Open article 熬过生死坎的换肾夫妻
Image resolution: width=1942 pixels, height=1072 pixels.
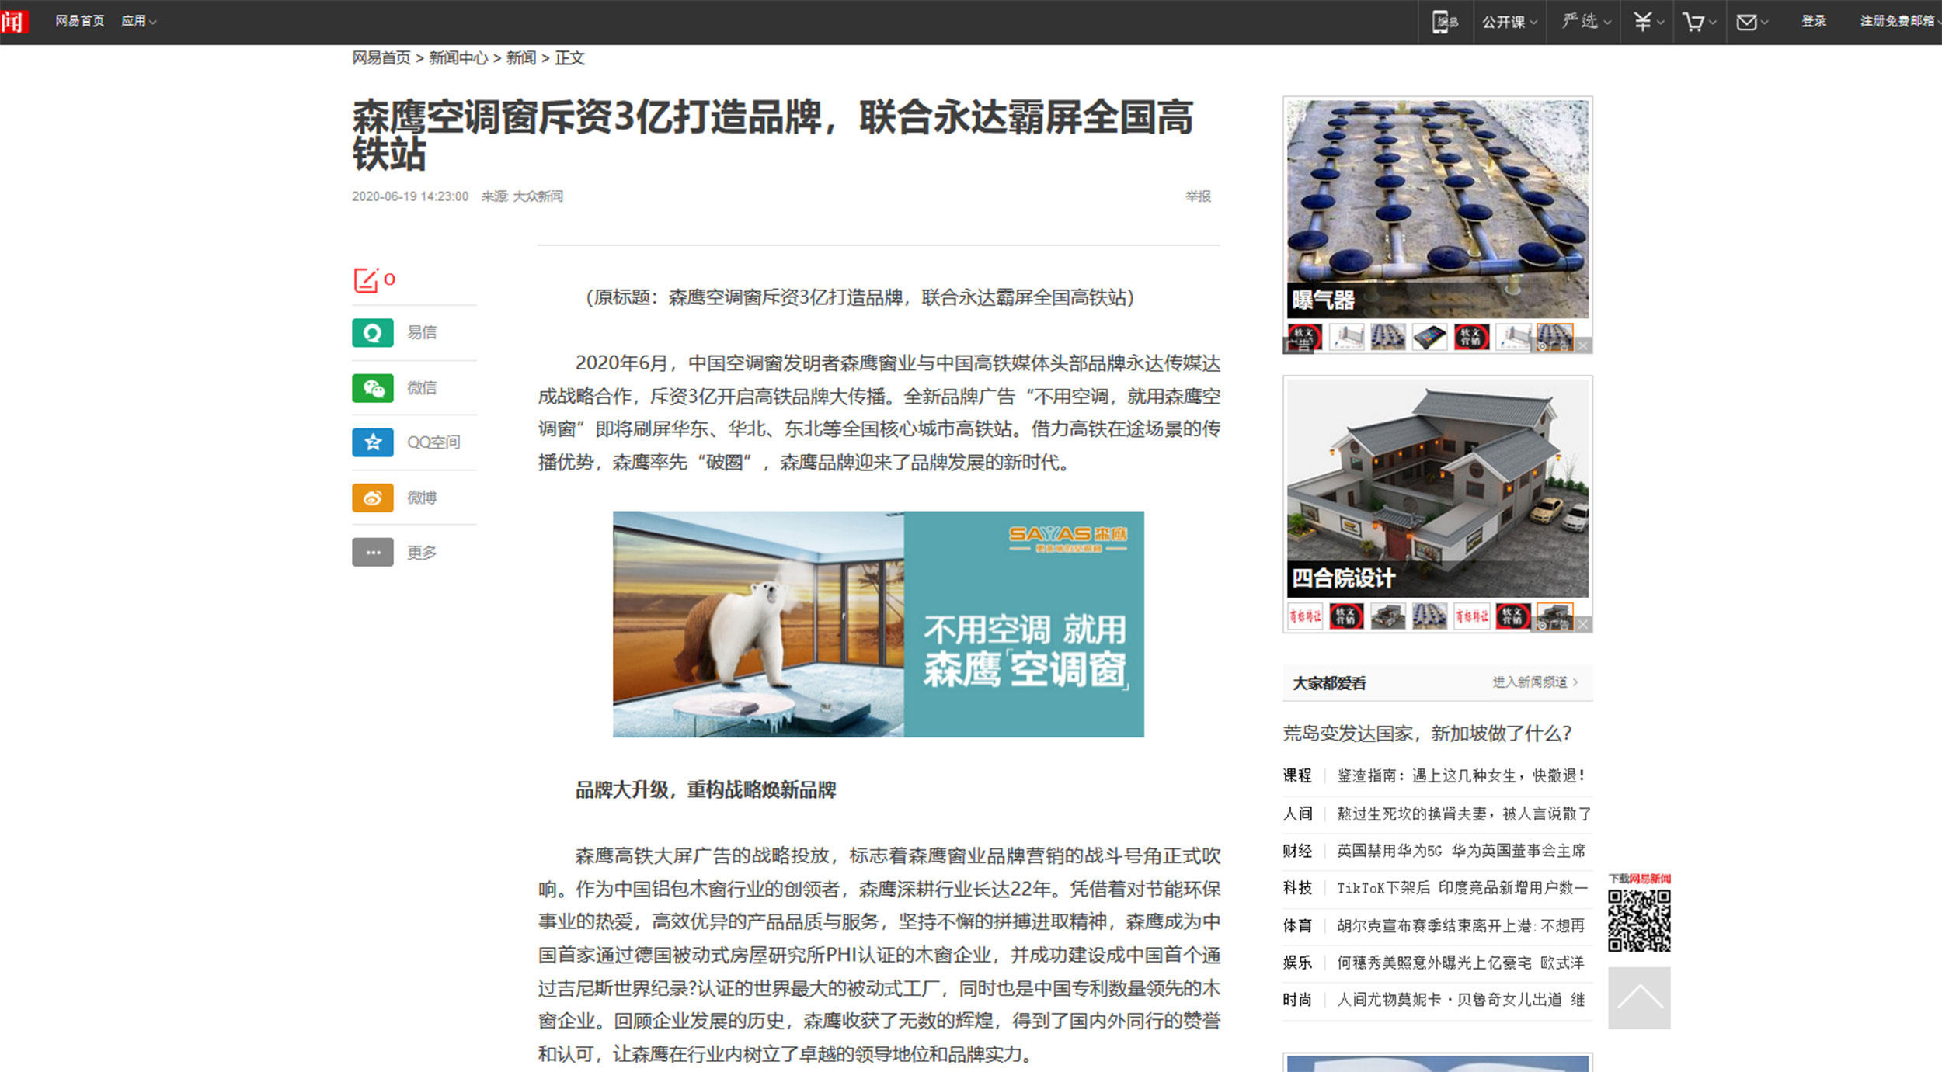[1464, 814]
